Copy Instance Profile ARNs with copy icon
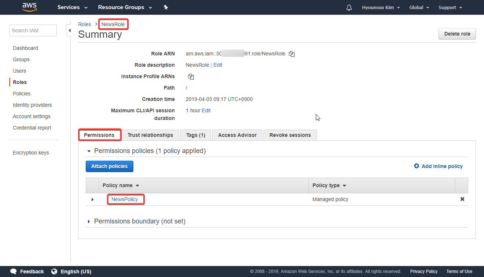The image size is (484, 277). click(x=191, y=77)
